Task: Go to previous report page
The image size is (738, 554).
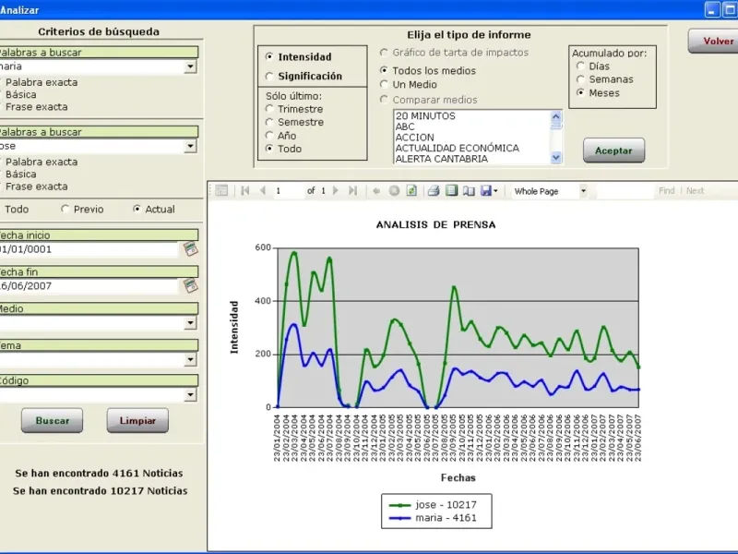Action: click(x=263, y=191)
